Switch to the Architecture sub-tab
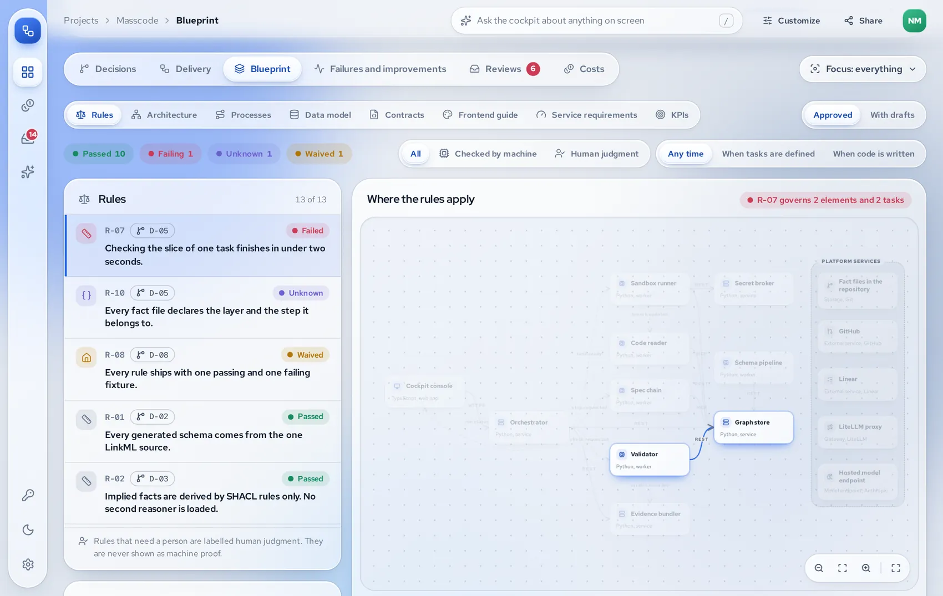 (164, 115)
